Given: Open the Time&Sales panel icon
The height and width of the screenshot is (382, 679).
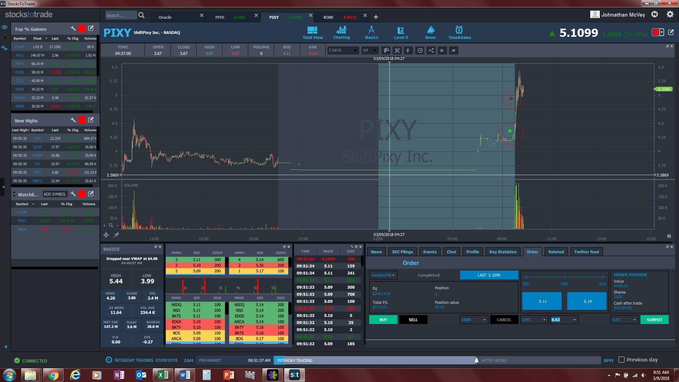Looking at the screenshot, I should coord(459,32).
